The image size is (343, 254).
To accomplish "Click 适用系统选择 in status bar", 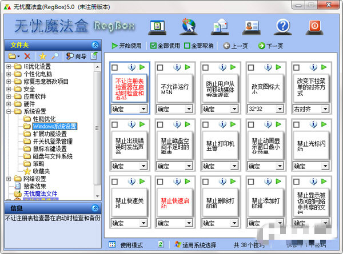I will pyautogui.click(x=196, y=245).
